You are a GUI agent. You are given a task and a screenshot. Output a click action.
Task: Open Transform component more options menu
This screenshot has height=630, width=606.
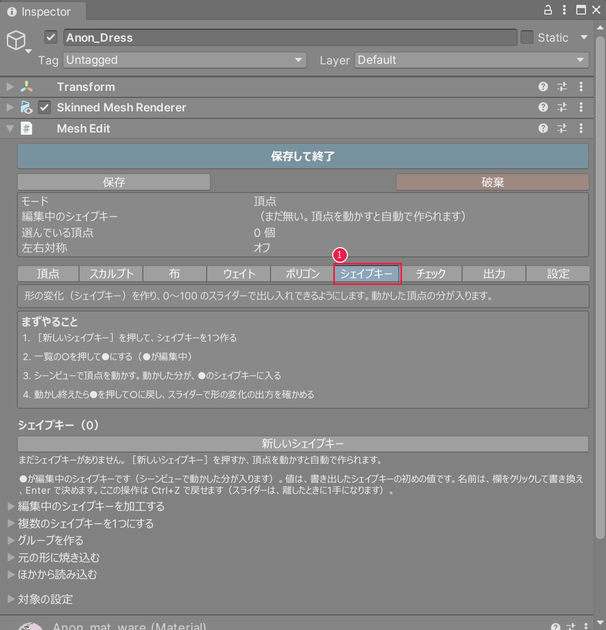(x=581, y=87)
